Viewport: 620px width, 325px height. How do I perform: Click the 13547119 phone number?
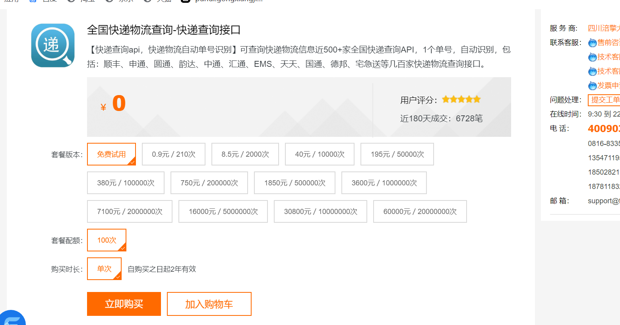coord(604,158)
